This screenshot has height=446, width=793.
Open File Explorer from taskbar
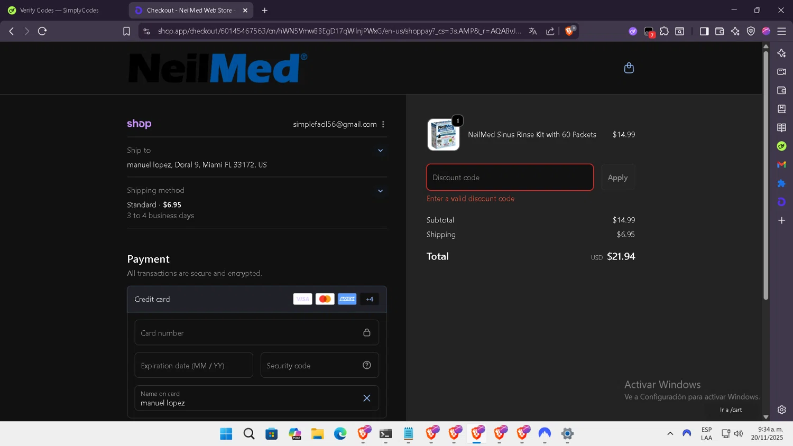tap(317, 434)
